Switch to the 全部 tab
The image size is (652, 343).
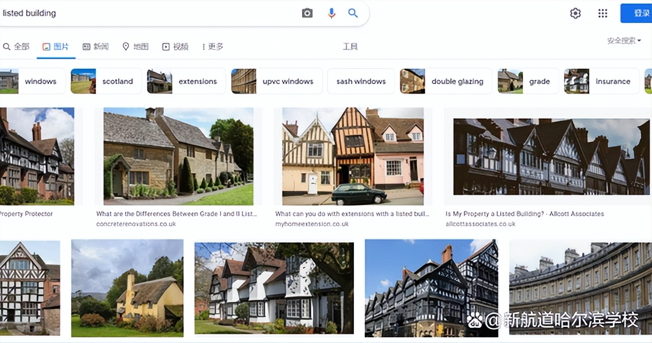tap(16, 47)
